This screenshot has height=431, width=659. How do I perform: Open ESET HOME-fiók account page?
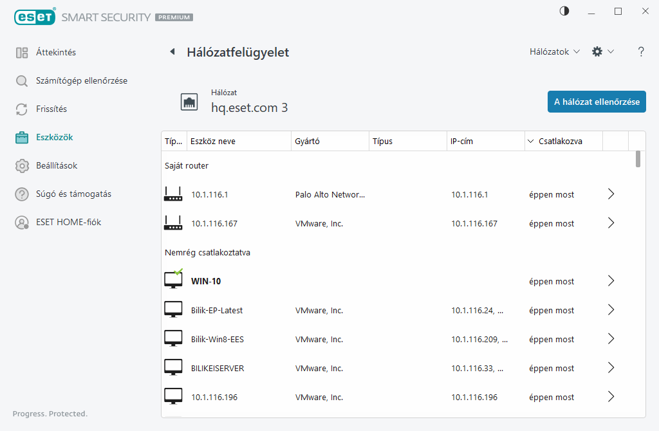click(68, 222)
